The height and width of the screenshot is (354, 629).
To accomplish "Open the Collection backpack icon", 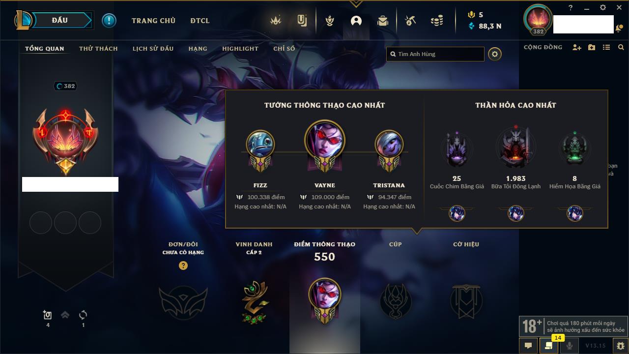I will [383, 21].
